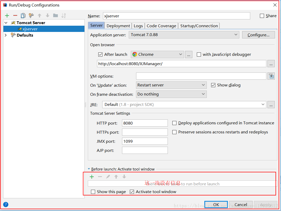Image resolution: width=281 pixels, height=211 pixels.
Task: Select Tomcat Server tree label
Action: click(31, 23)
